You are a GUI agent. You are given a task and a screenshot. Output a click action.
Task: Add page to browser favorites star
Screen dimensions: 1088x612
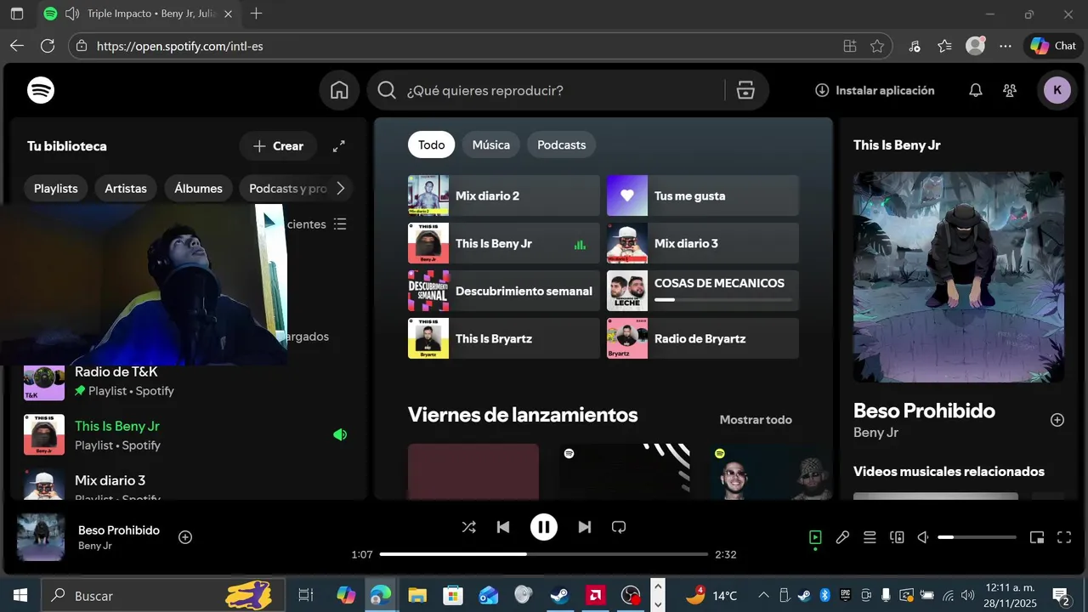877,46
